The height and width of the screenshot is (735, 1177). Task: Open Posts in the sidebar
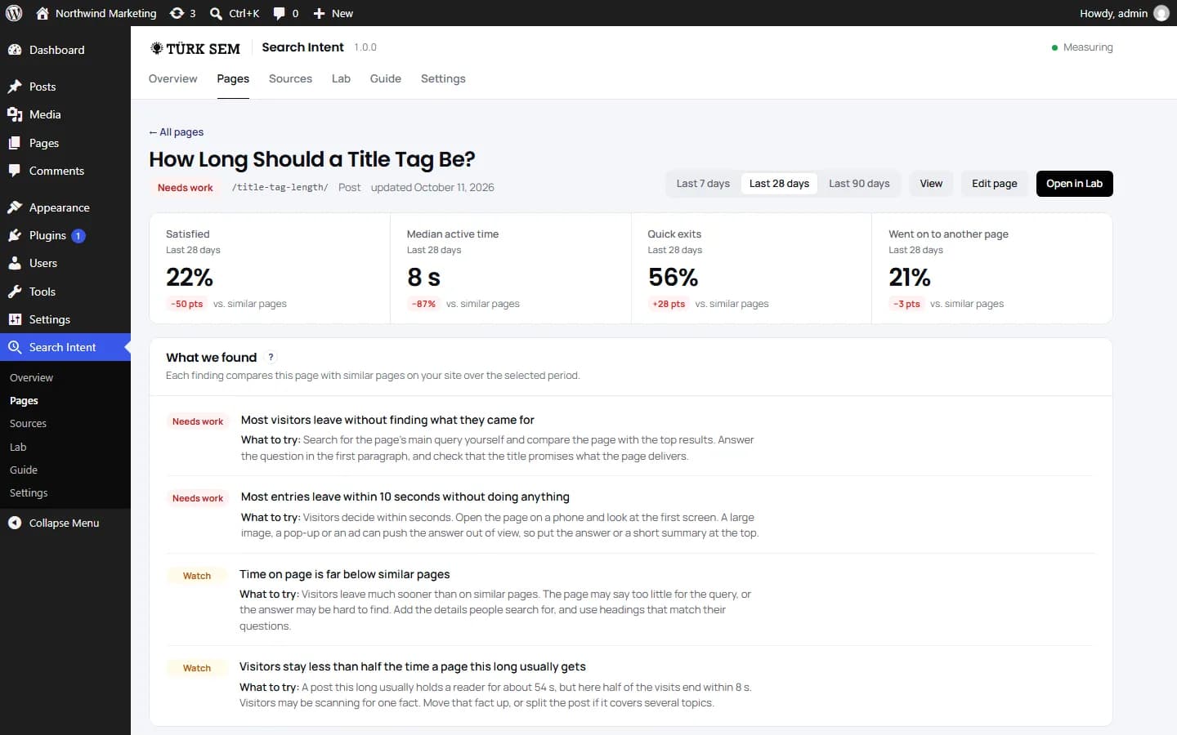pos(65,87)
